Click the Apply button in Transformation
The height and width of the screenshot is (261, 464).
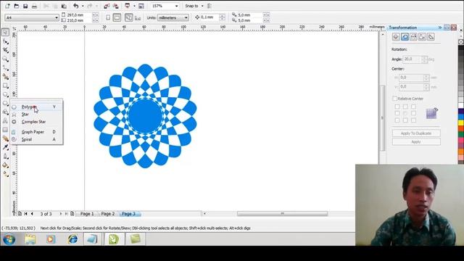tap(416, 142)
